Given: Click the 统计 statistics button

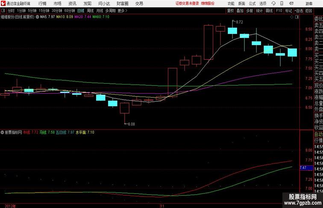Looking at the screenshot, I should (x=259, y=11).
